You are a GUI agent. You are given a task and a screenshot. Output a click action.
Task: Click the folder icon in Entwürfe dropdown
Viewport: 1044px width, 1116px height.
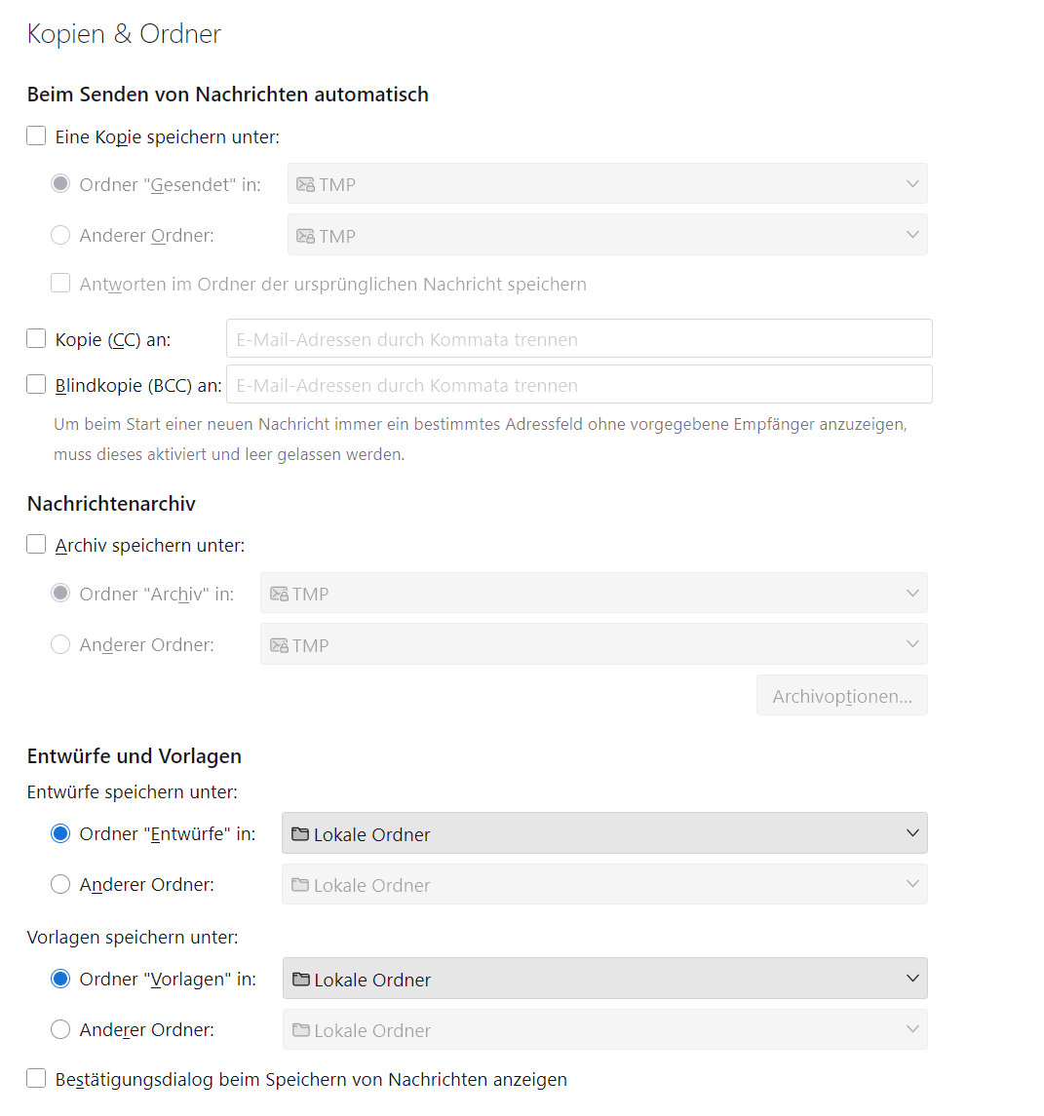(x=300, y=834)
